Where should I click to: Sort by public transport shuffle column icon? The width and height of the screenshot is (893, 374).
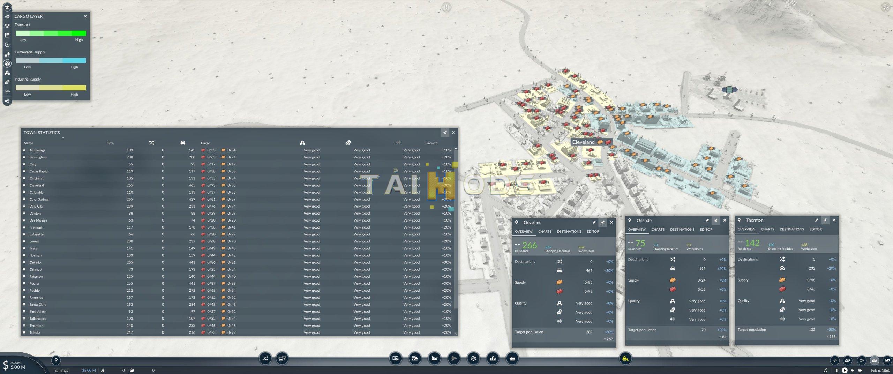pos(151,143)
